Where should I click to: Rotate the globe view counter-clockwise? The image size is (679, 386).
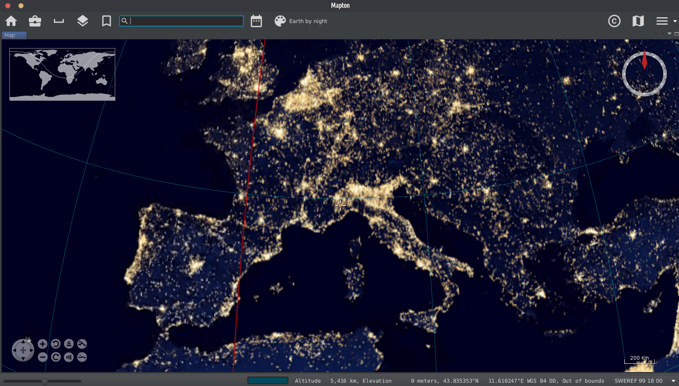(56, 344)
